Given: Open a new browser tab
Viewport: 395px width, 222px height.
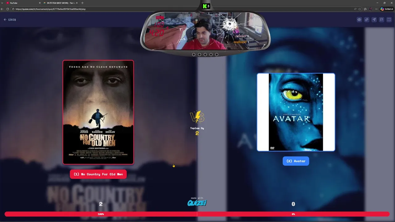Looking at the screenshot, I should [x=82, y=3].
